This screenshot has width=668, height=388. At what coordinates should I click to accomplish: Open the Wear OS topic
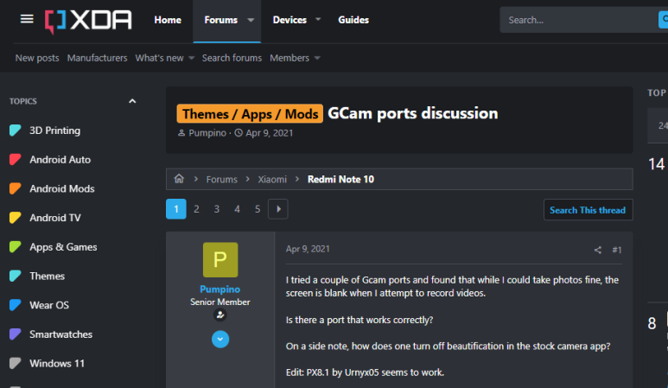[49, 305]
